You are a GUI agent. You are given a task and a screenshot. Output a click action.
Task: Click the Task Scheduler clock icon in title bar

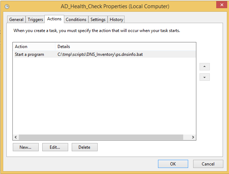pos(7,6)
